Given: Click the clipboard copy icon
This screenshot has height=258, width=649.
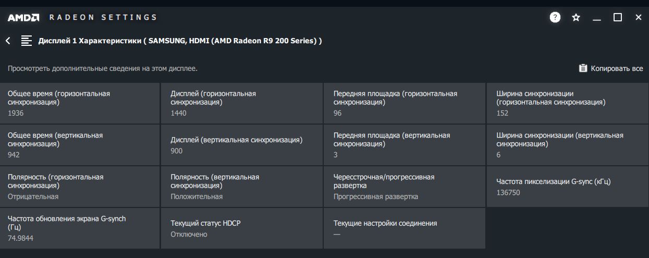Looking at the screenshot, I should tap(583, 68).
